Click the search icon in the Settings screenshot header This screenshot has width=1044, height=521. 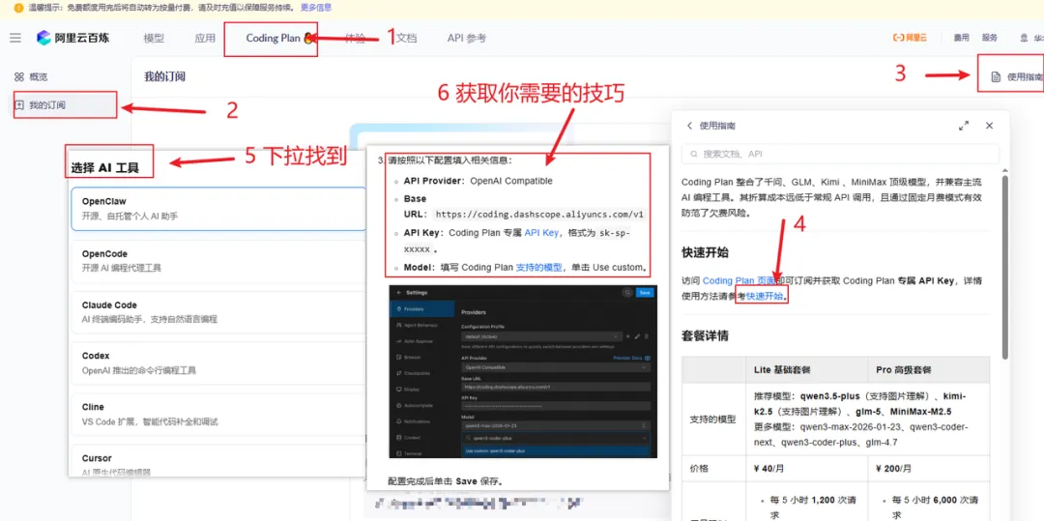627,293
